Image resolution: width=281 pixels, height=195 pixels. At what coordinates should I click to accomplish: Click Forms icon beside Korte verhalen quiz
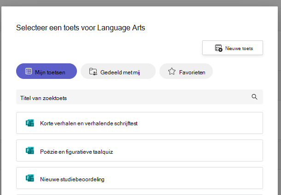[x=30, y=123]
